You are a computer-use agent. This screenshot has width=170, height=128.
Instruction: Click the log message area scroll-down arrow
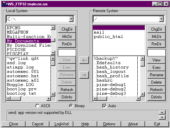point(162,117)
